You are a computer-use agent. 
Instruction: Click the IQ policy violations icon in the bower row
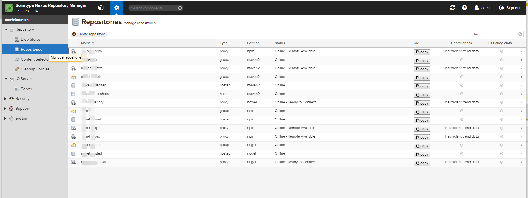[502, 103]
